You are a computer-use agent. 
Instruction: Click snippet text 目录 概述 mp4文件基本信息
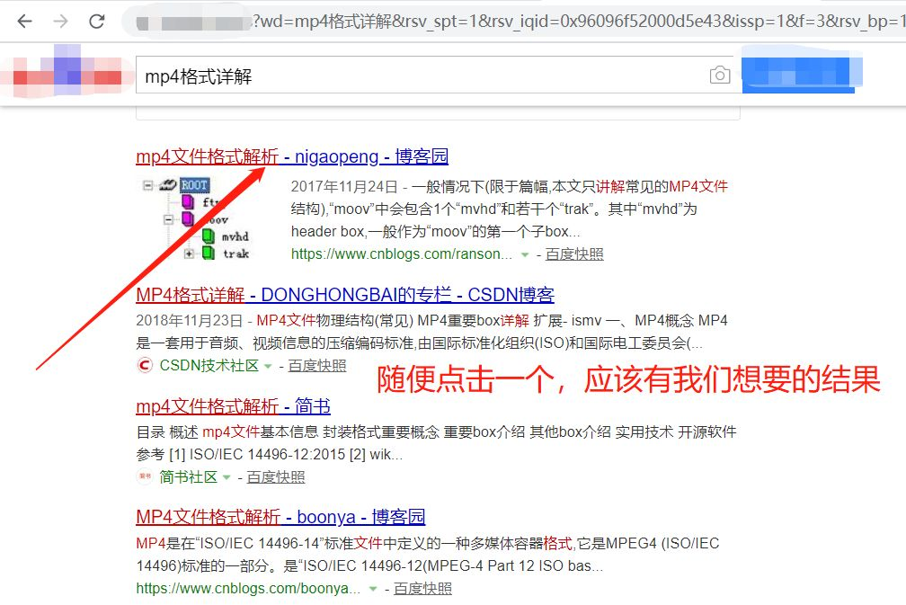point(436,443)
